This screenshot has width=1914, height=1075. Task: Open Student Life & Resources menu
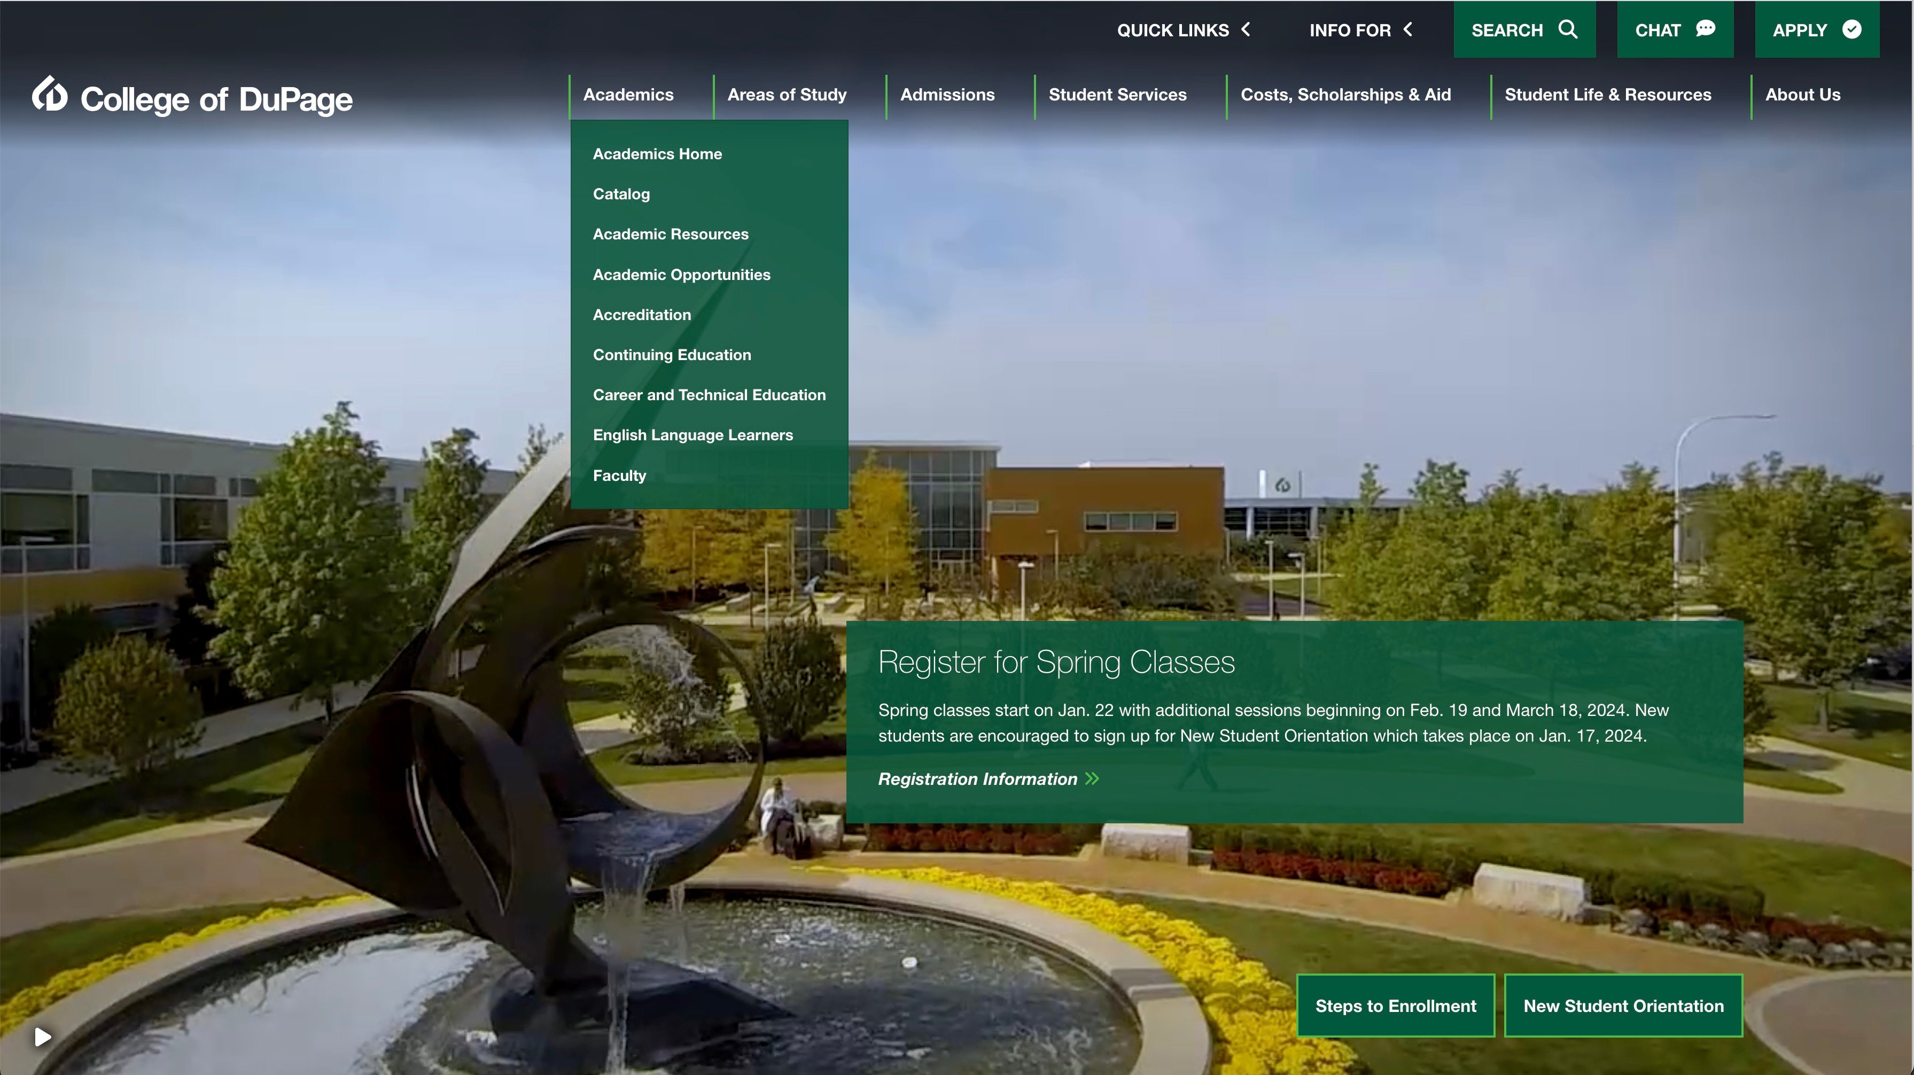coord(1608,95)
